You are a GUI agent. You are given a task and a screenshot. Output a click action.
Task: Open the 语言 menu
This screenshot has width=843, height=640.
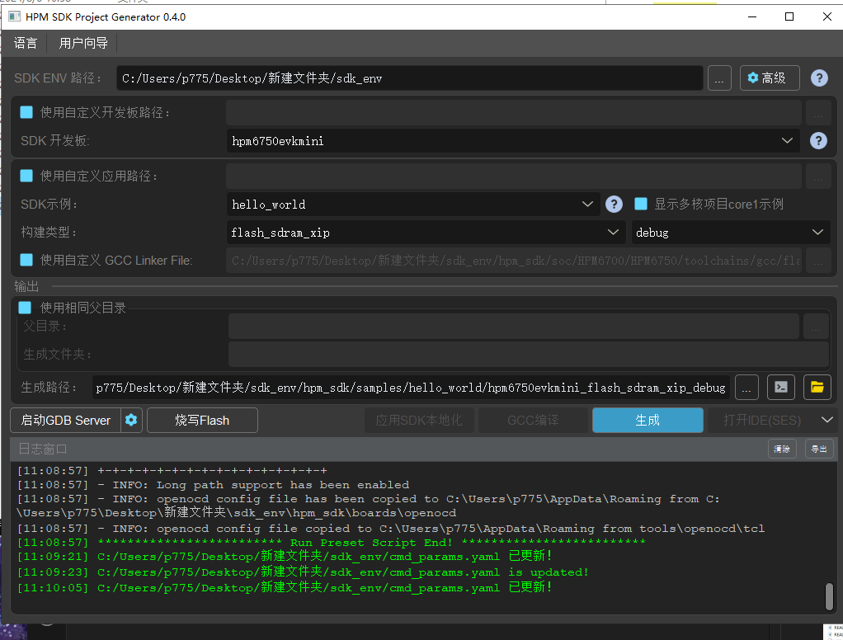click(x=26, y=43)
